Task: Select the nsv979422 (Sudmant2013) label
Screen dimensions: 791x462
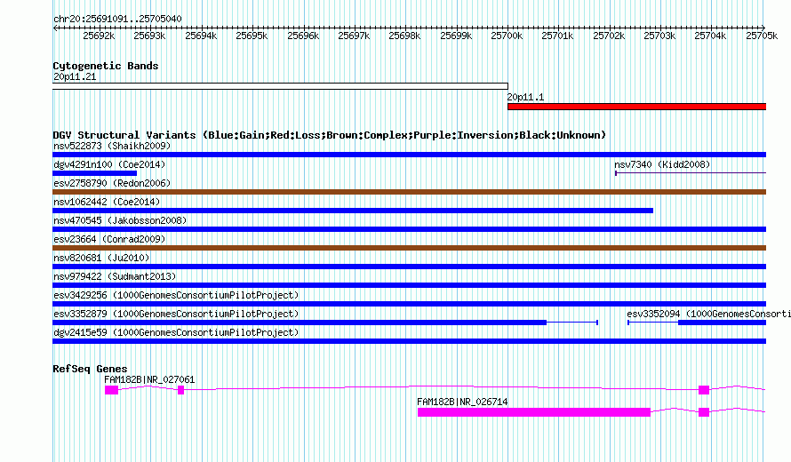Action: click(x=115, y=277)
